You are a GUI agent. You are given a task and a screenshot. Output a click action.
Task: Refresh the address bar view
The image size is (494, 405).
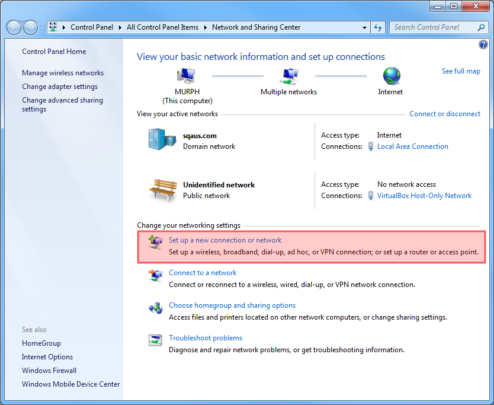pyautogui.click(x=378, y=27)
